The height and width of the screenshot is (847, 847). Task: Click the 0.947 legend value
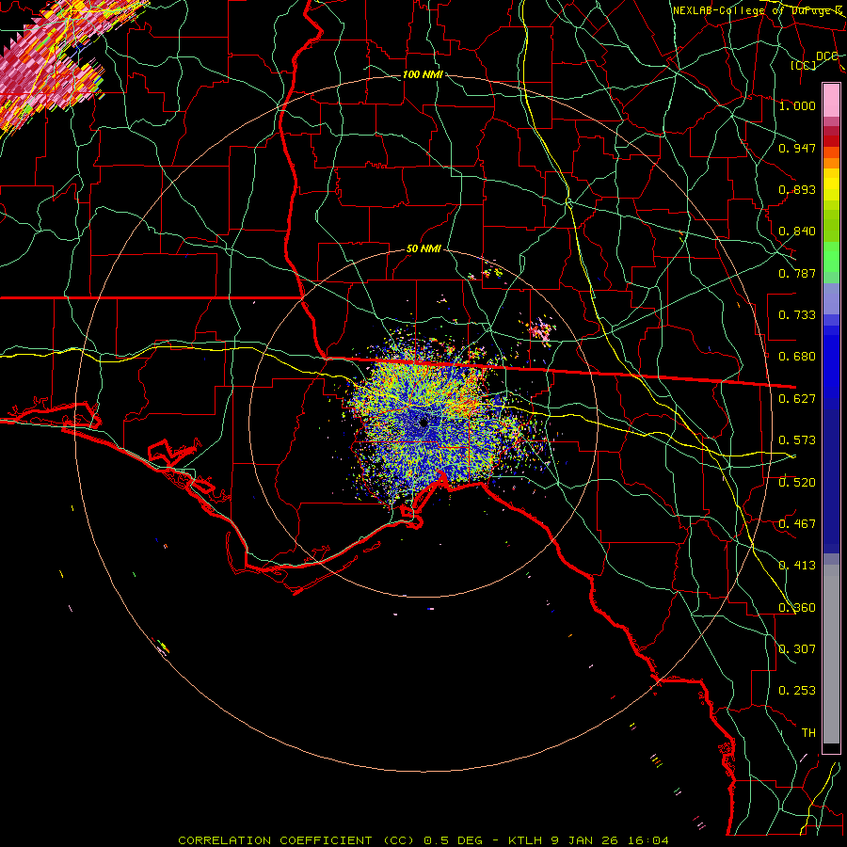click(x=797, y=148)
